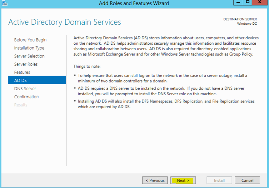Click the 'Things to note:' text
This screenshot has height=188, width=269.
(x=87, y=67)
